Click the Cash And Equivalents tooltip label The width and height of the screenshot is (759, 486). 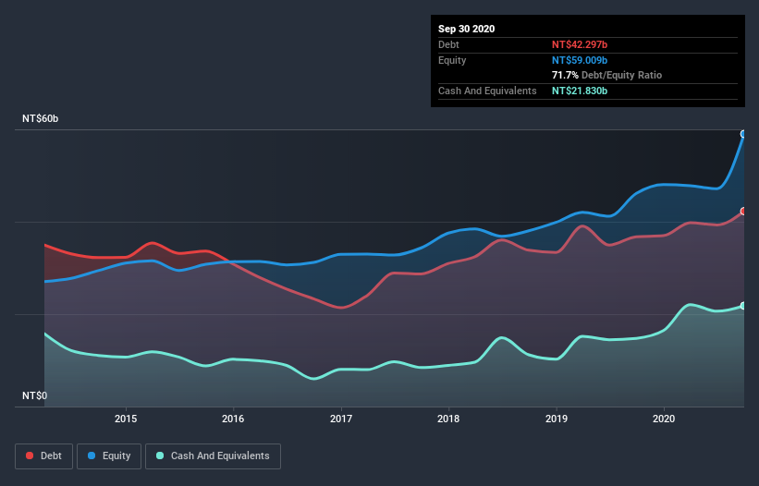487,91
